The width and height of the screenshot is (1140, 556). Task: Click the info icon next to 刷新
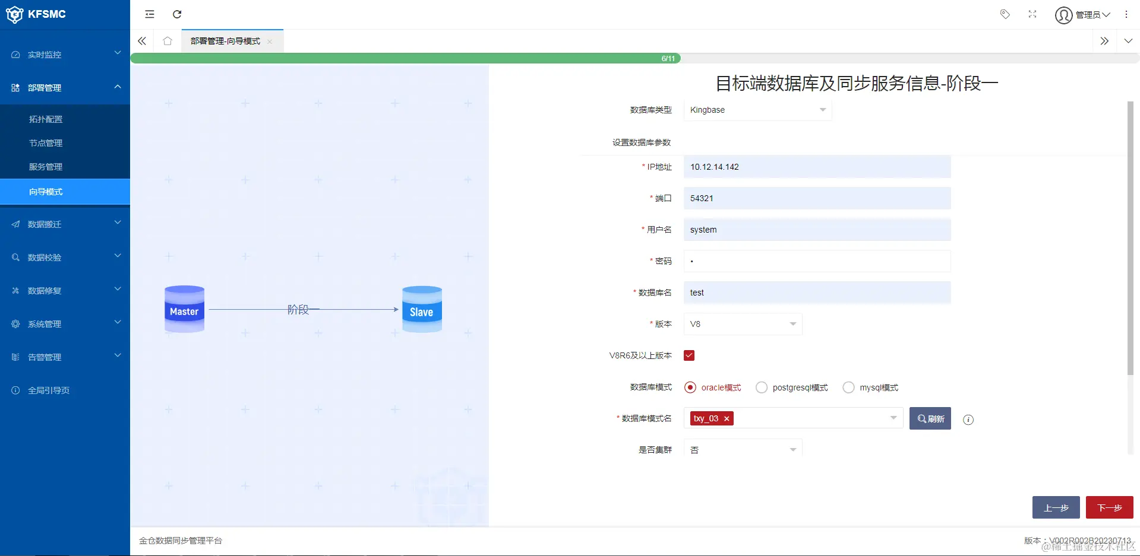pyautogui.click(x=968, y=420)
